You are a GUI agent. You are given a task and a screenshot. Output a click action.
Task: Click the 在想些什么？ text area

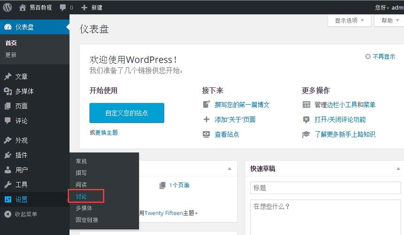(326, 217)
